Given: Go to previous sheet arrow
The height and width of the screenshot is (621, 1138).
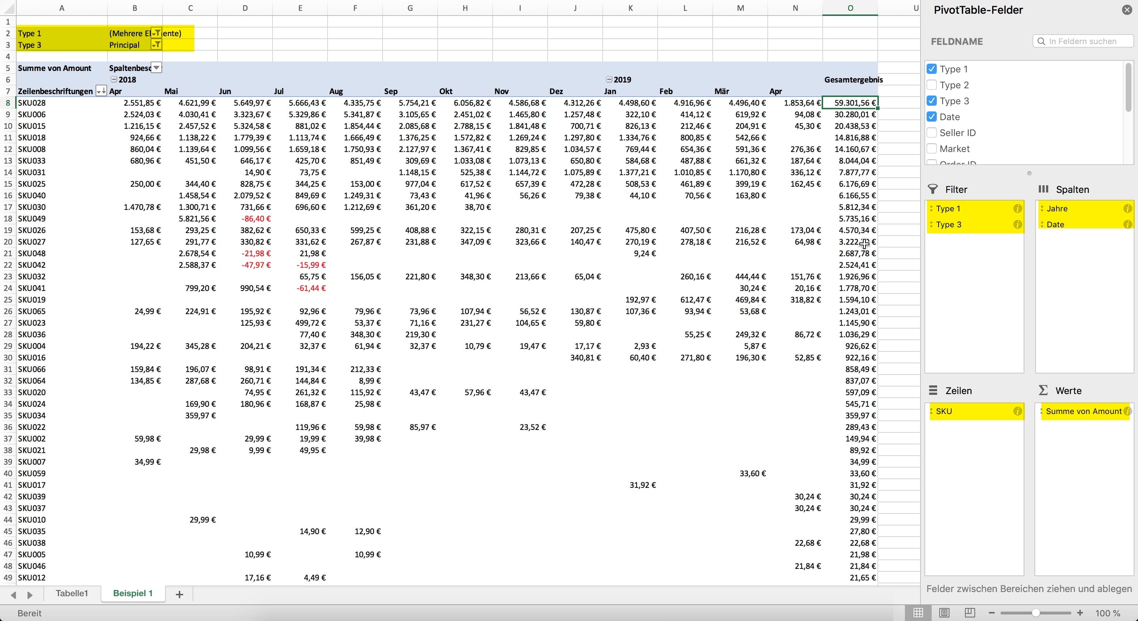Looking at the screenshot, I should coord(13,595).
